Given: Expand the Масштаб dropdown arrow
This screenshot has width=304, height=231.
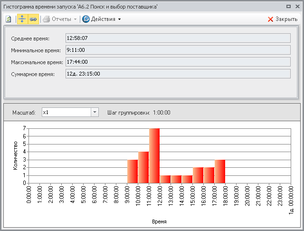Looking at the screenshot, I should pyautogui.click(x=95, y=112).
